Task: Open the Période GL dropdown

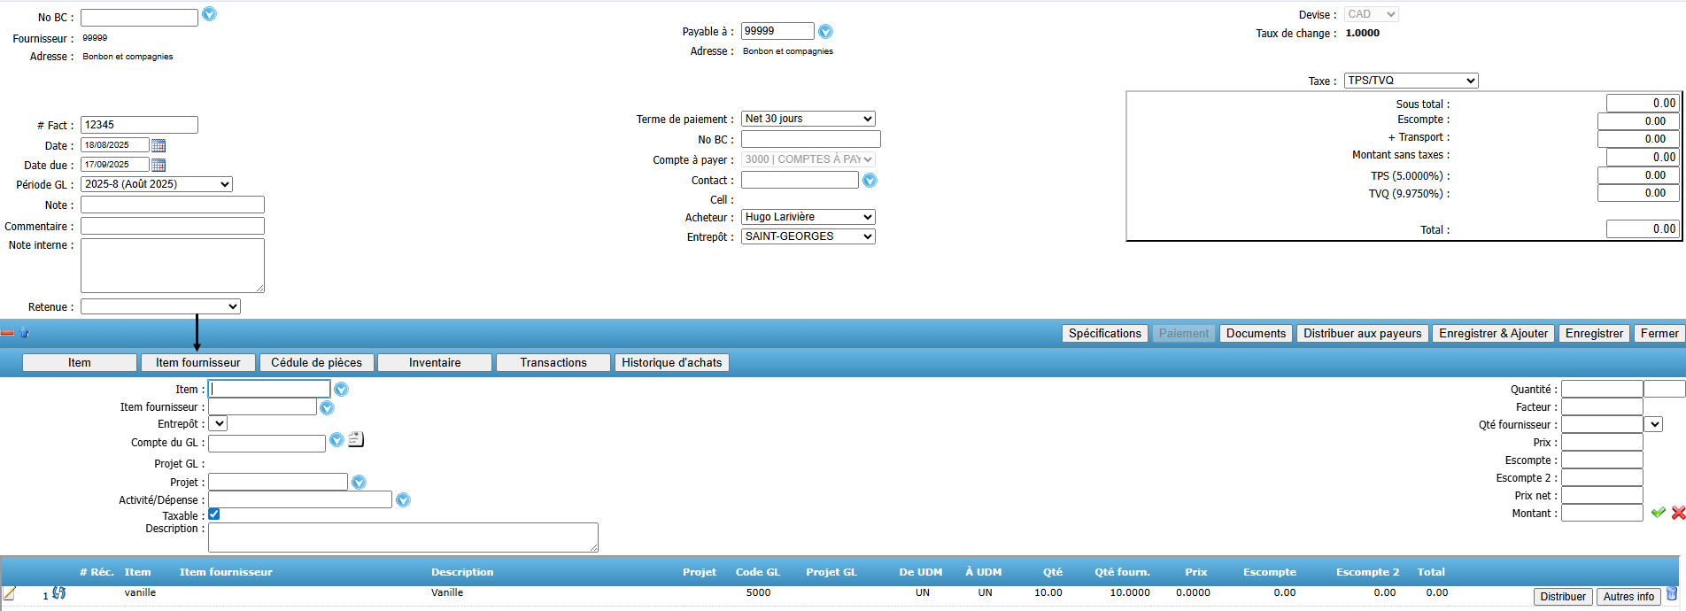Action: point(157,184)
